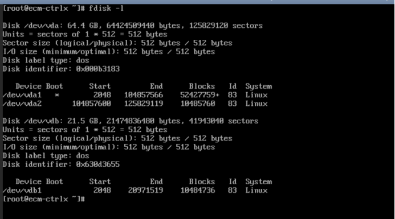Click the boot asterisk for /dev/vda1
This screenshot has width=395, height=219.
57,96
